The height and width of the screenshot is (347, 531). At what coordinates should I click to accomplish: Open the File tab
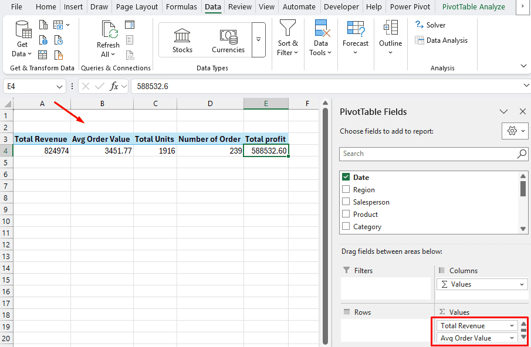pos(16,7)
